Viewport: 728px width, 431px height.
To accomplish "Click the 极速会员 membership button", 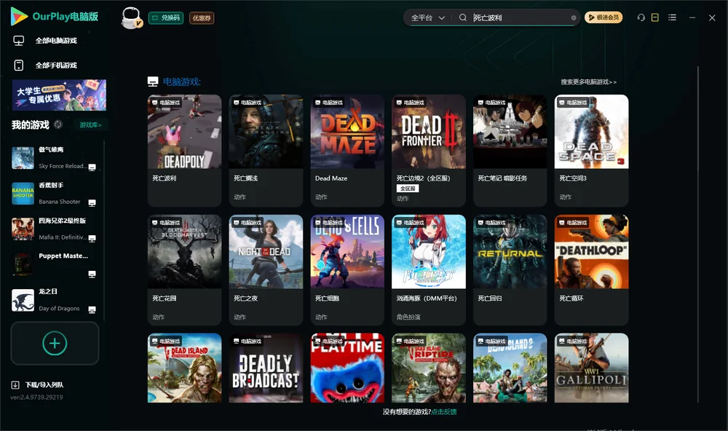I will click(604, 17).
